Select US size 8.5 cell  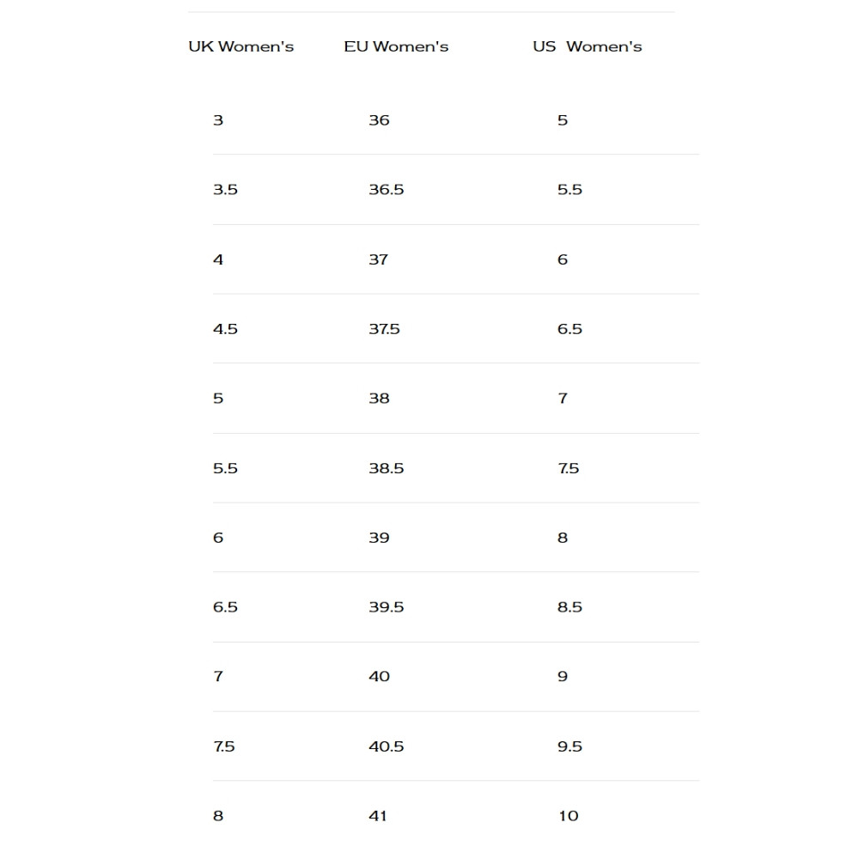570,607
